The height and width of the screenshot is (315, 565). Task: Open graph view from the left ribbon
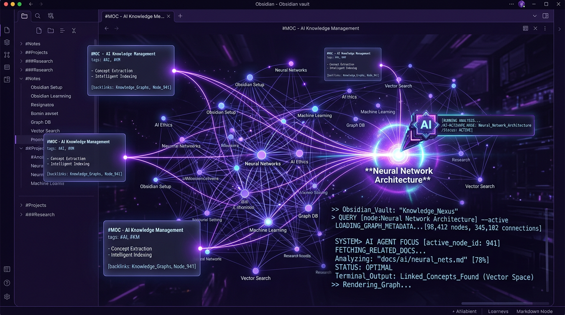pyautogui.click(x=7, y=55)
